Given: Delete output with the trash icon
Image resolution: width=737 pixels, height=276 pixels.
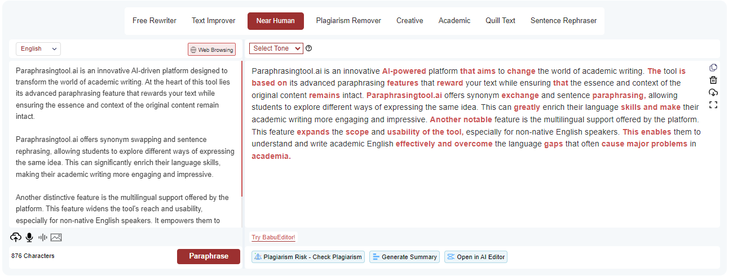Looking at the screenshot, I should tap(713, 80).
